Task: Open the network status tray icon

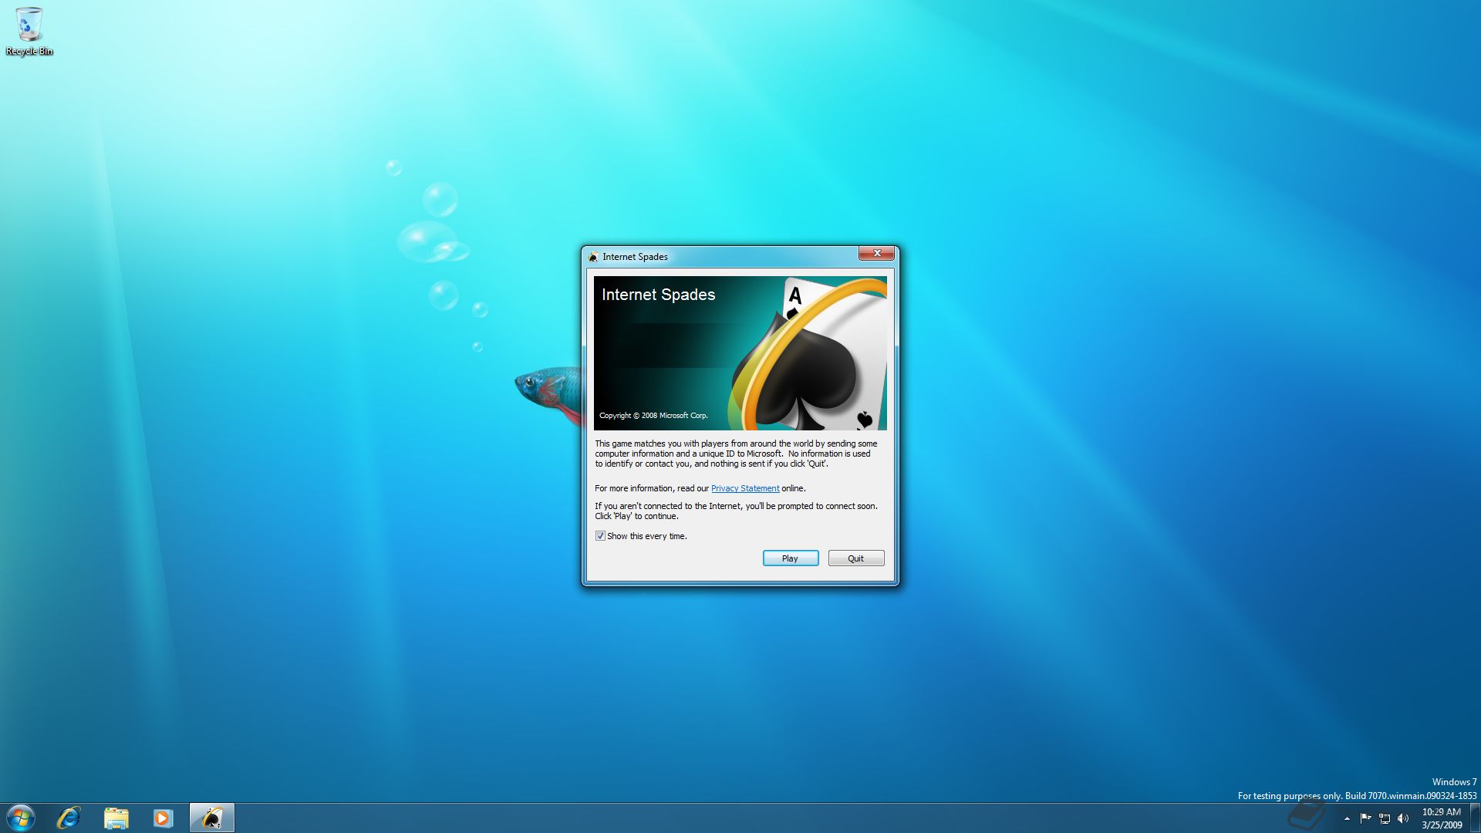Action: point(1385,818)
